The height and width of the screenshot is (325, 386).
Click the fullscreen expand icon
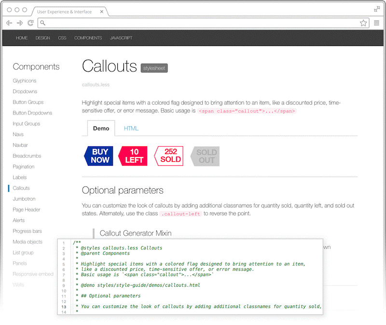pos(377,9)
